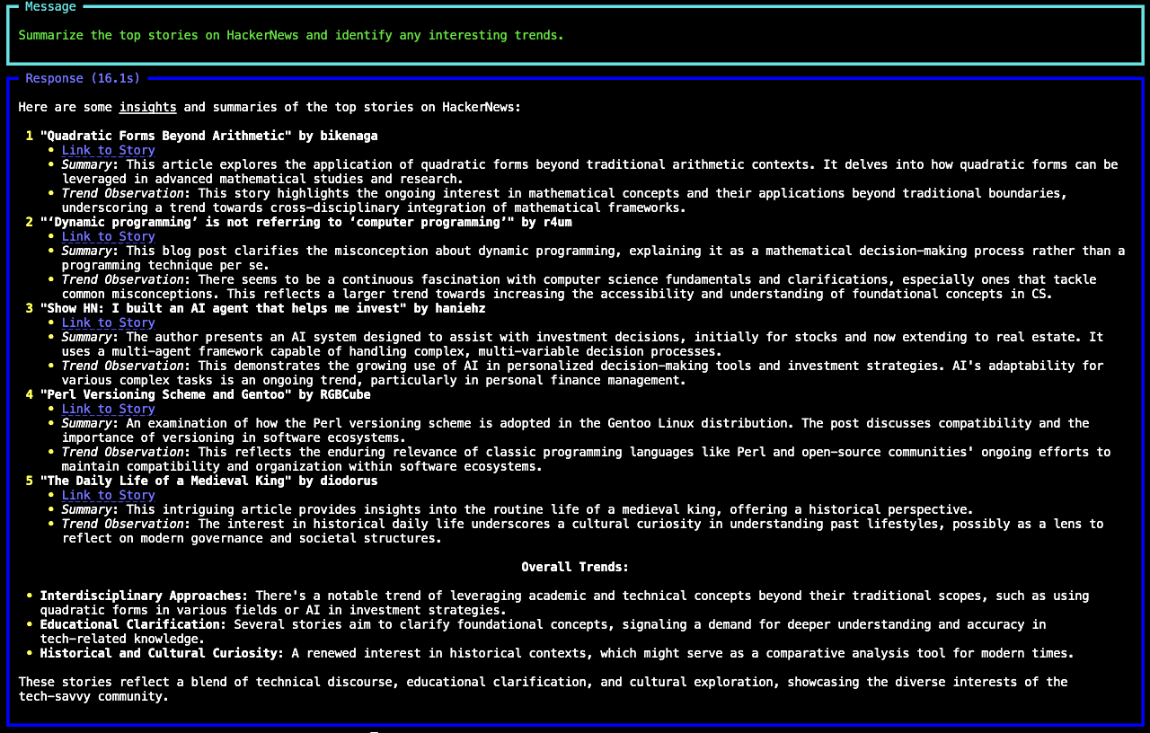1150x733 pixels.
Task: Click the Overall Trends: heading
Action: [575, 567]
